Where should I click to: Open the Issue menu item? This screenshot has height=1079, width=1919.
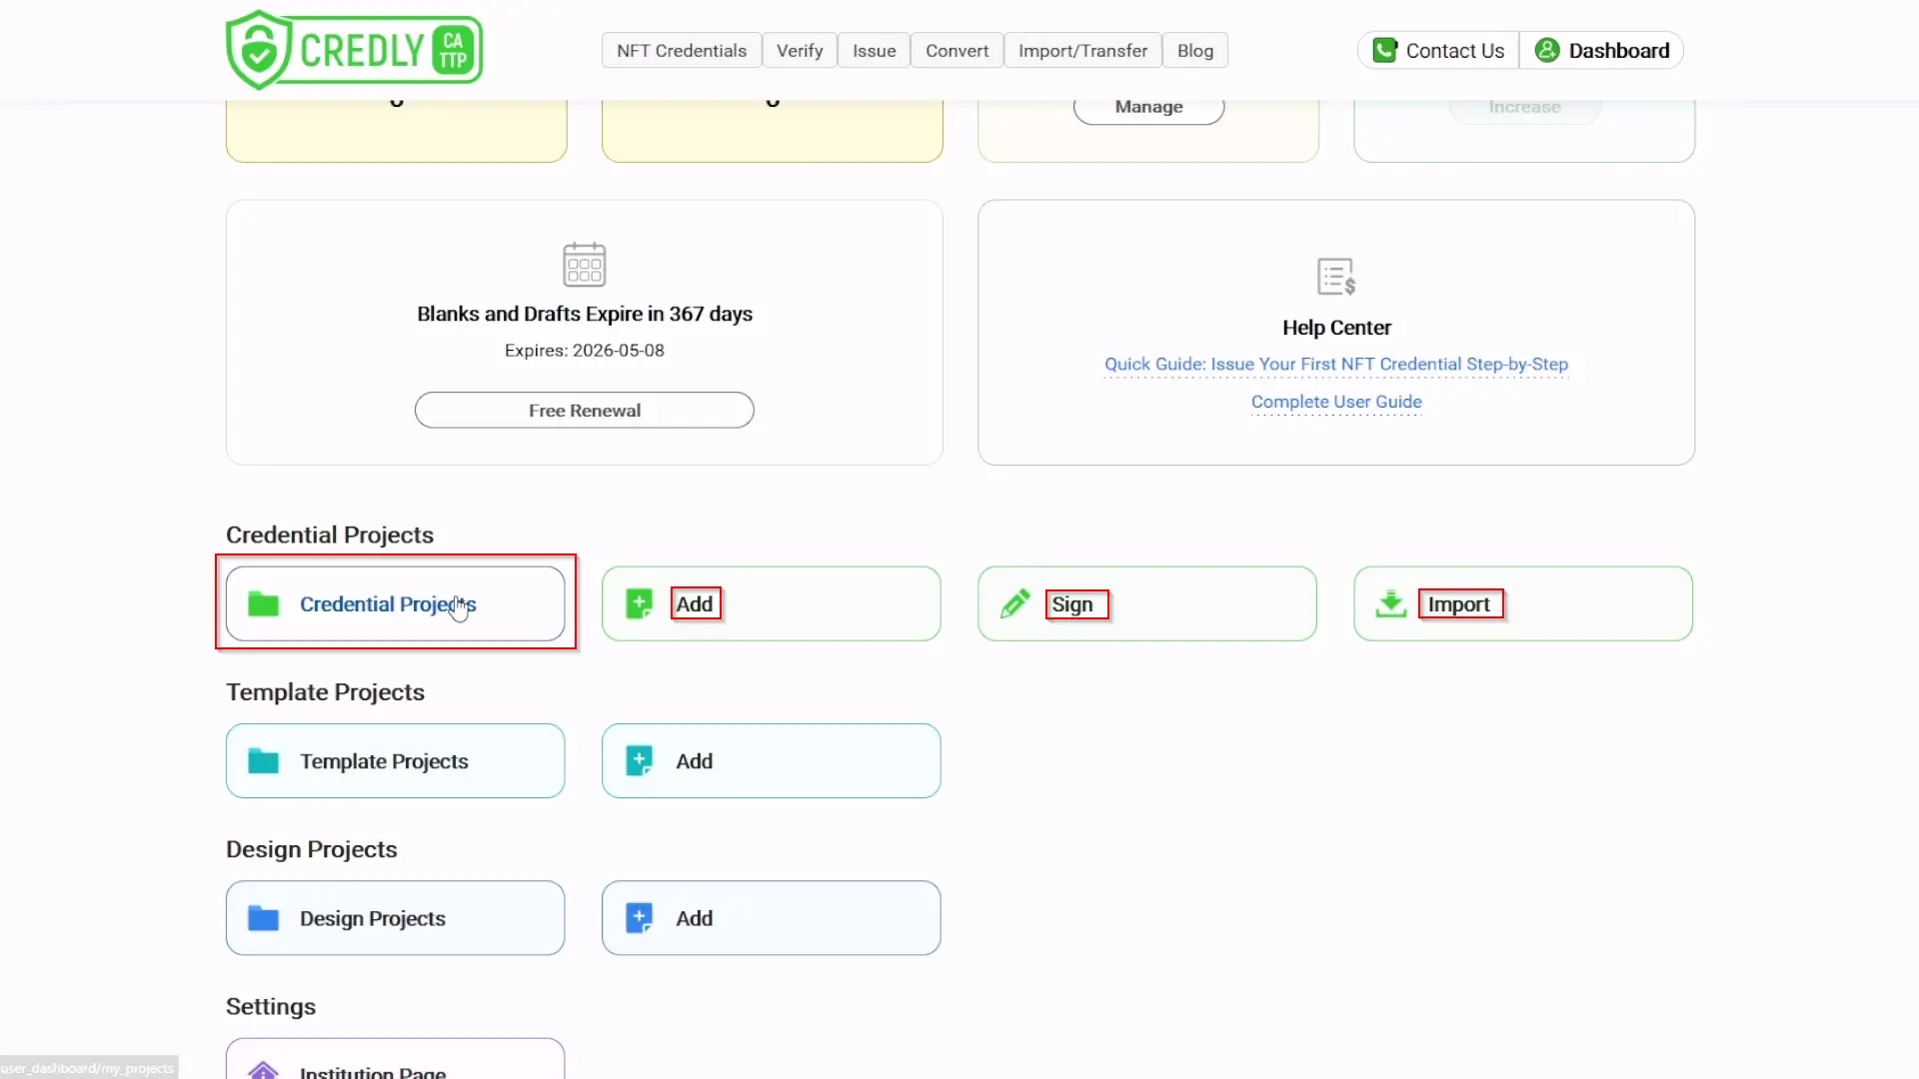[875, 50]
